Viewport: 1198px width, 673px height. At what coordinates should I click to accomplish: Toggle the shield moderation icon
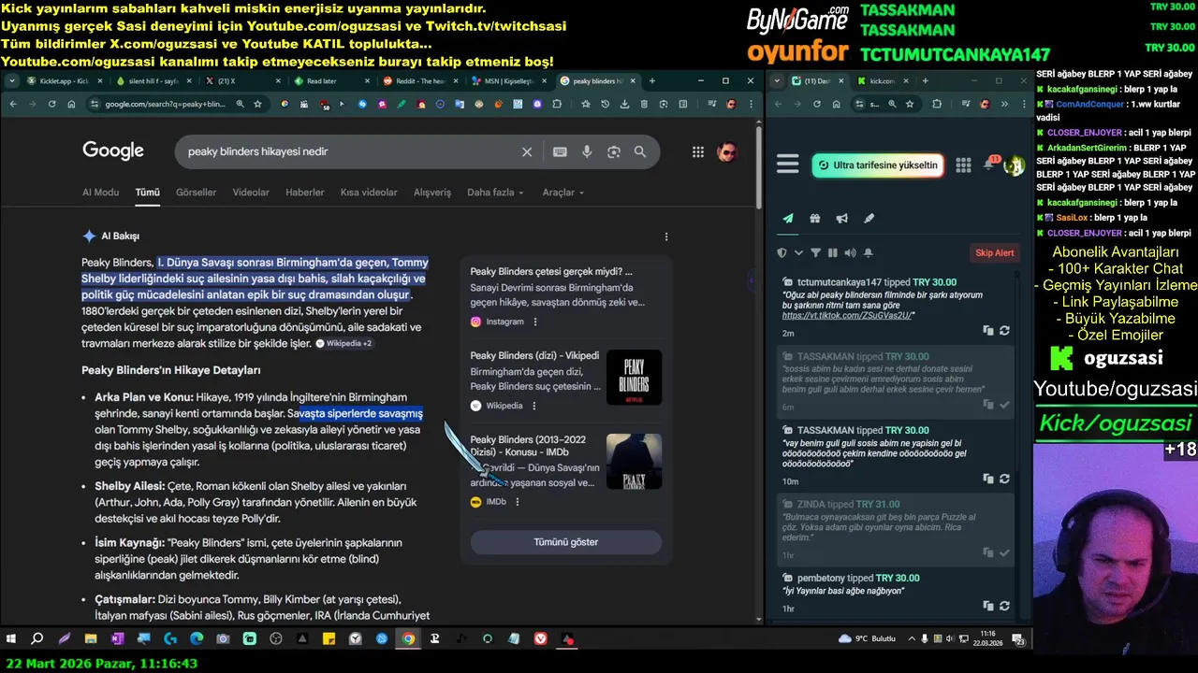[782, 252]
